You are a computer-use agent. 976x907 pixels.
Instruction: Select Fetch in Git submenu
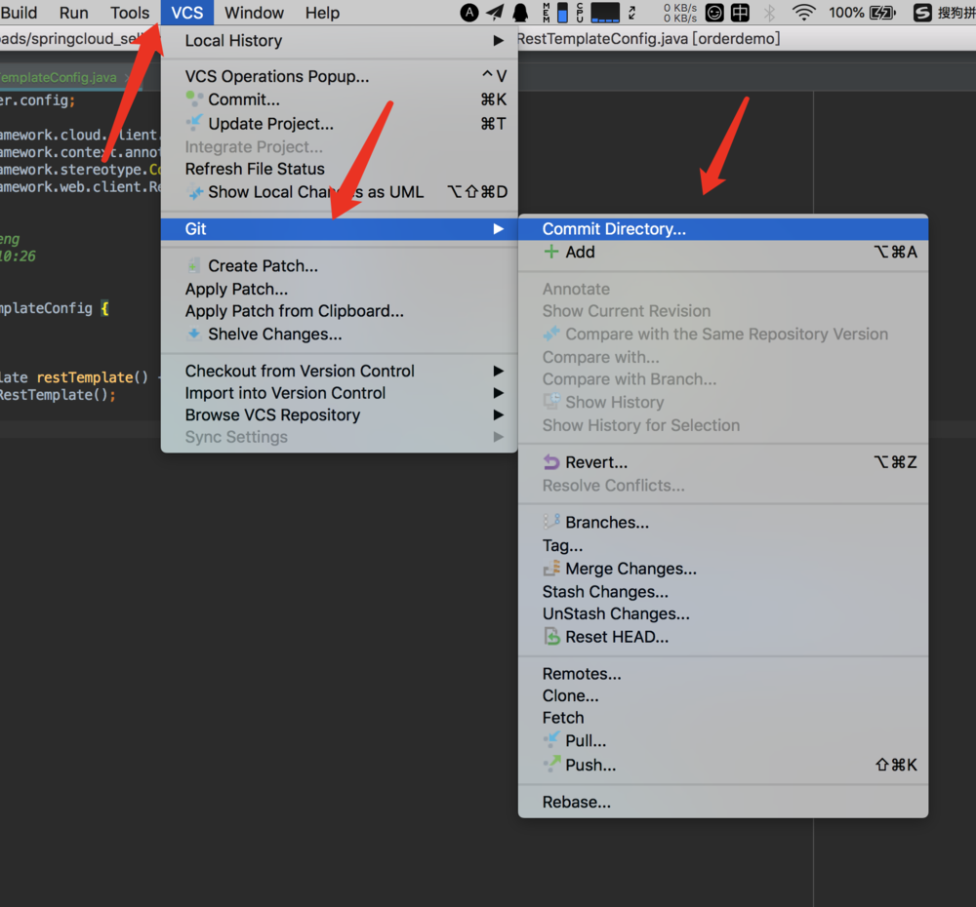point(723,718)
